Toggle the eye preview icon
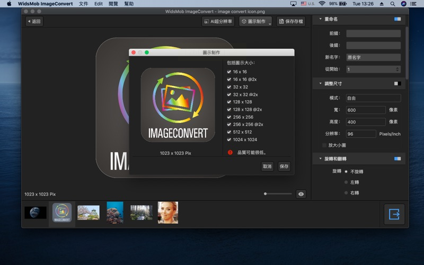 click(301, 195)
